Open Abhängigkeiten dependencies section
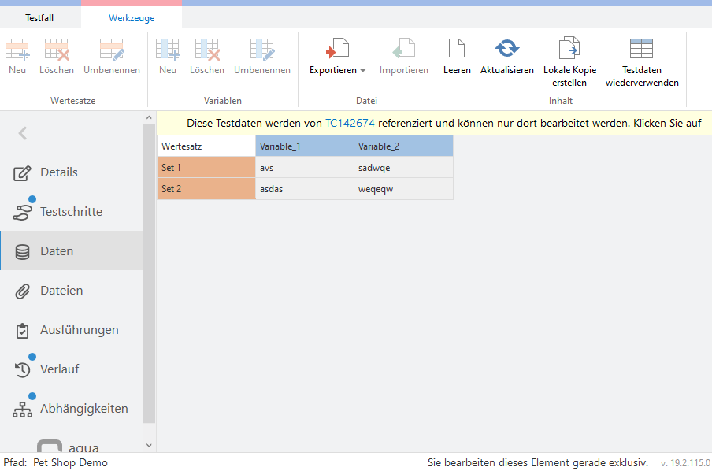 click(83, 409)
